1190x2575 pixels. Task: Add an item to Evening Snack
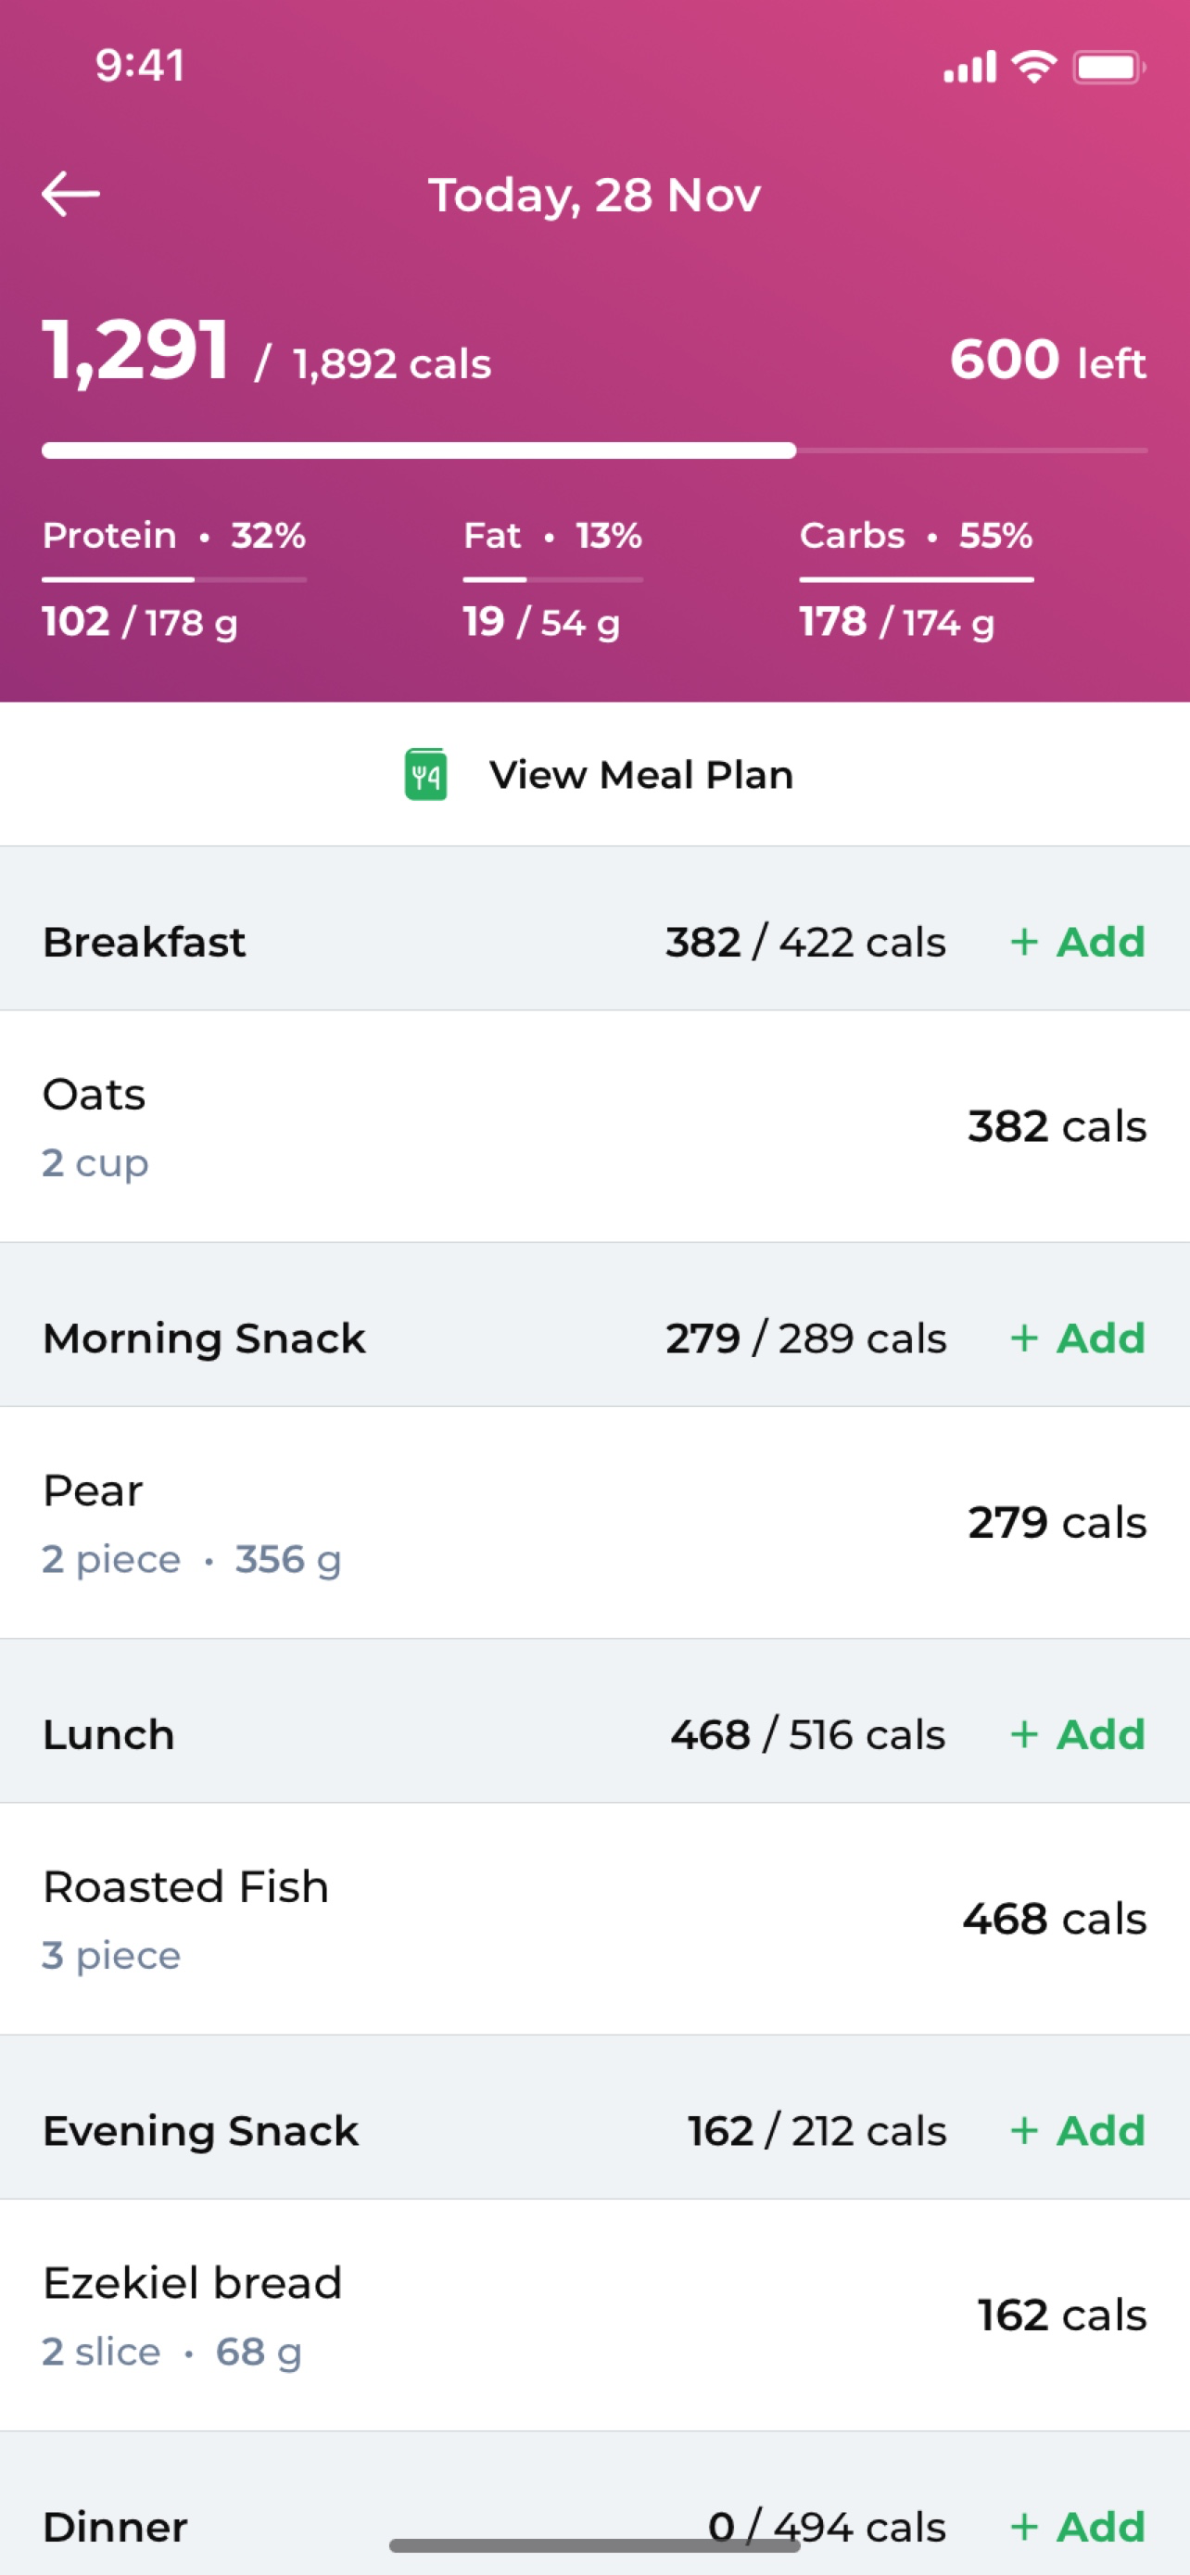click(1077, 2130)
